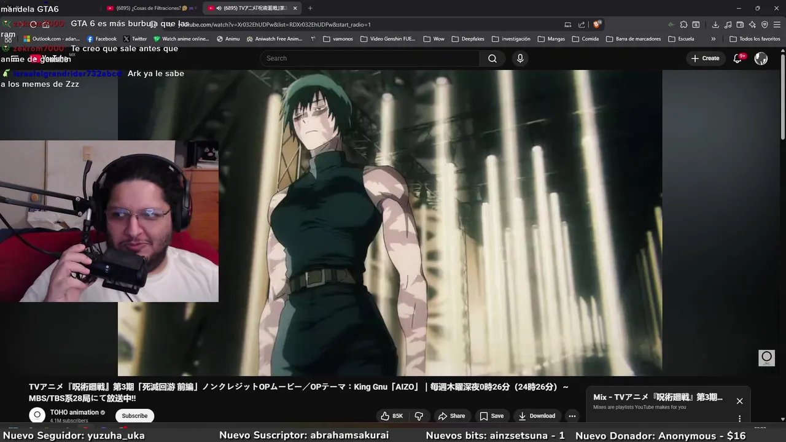Click the video title text below the player
Screen dimensions: 786x442
click(x=299, y=393)
